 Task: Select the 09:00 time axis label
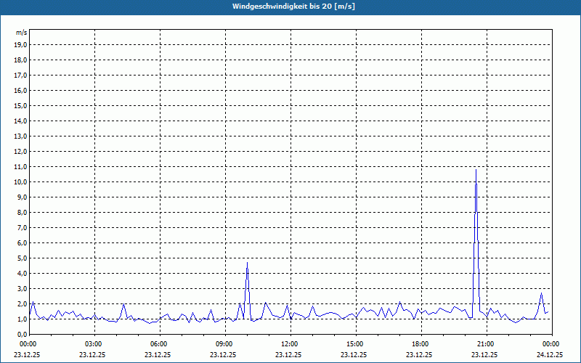[x=224, y=344]
